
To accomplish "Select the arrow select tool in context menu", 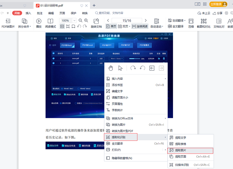I will click(x=120, y=68).
